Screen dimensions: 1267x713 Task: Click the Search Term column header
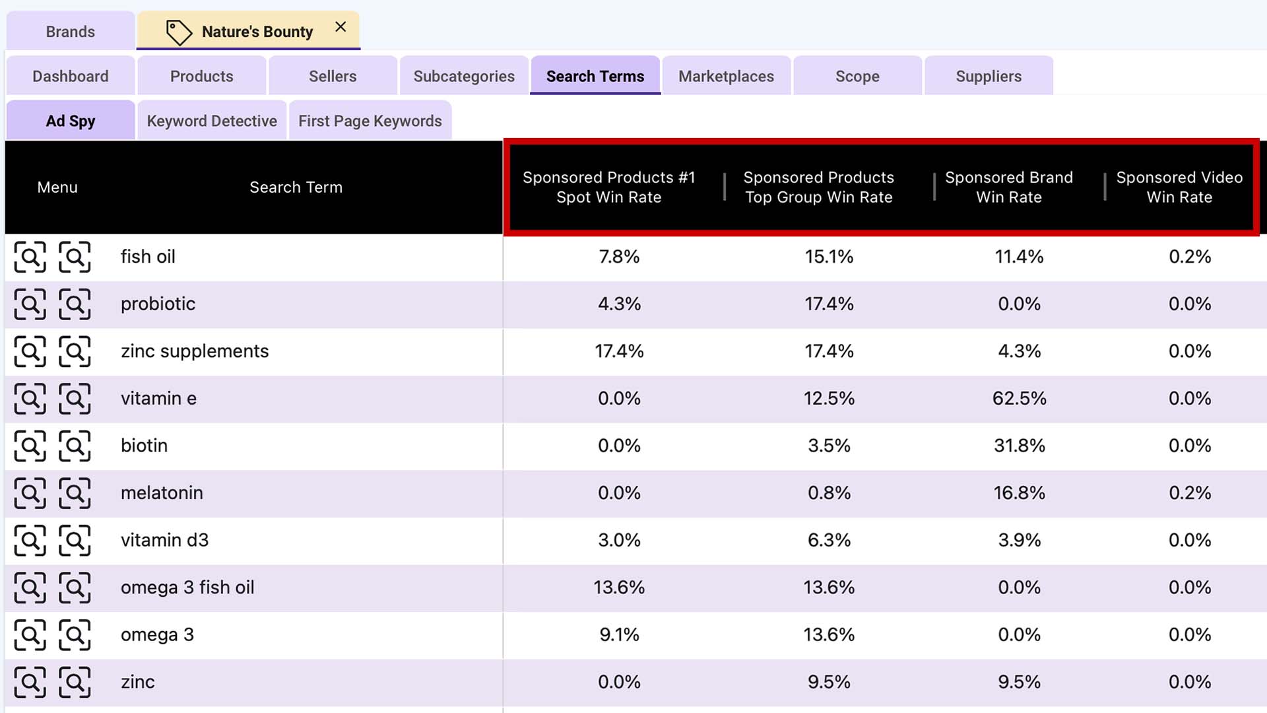tap(296, 187)
